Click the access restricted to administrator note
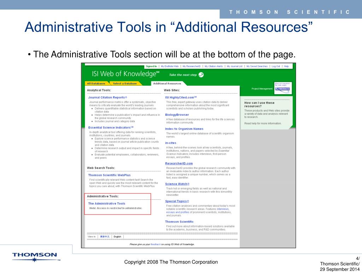This screenshot has width=362, height=272. click(116, 208)
